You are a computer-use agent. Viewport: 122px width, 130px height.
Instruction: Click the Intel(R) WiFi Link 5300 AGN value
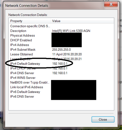(x=71, y=31)
